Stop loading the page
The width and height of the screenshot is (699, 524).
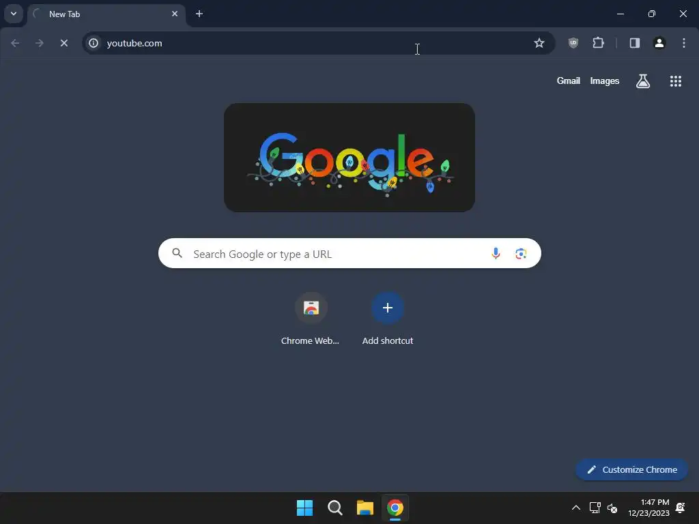tap(64, 43)
